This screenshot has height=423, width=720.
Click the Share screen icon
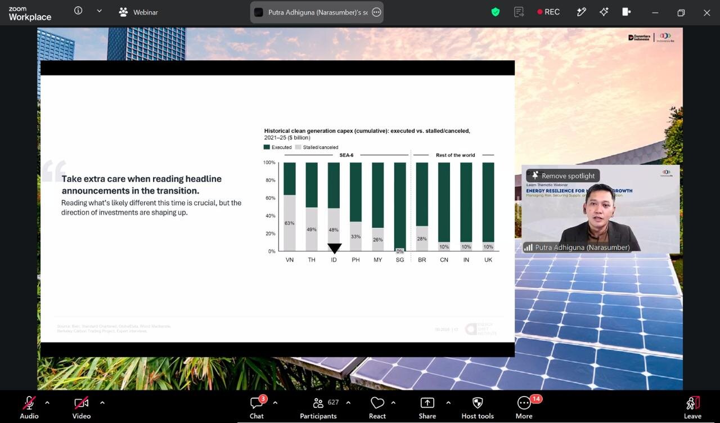click(427, 403)
